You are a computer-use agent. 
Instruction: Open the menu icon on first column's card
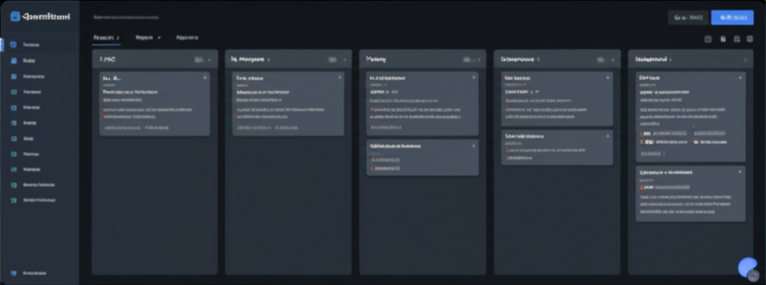[204, 78]
